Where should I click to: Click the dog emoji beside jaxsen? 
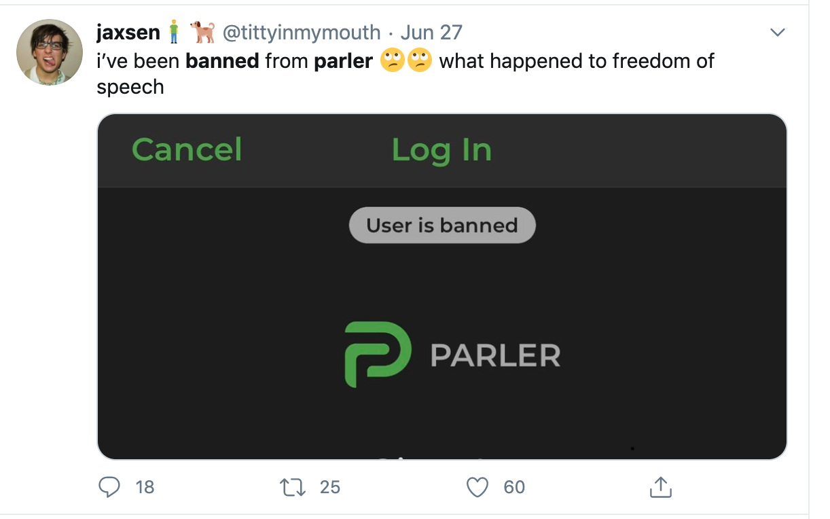click(x=202, y=31)
